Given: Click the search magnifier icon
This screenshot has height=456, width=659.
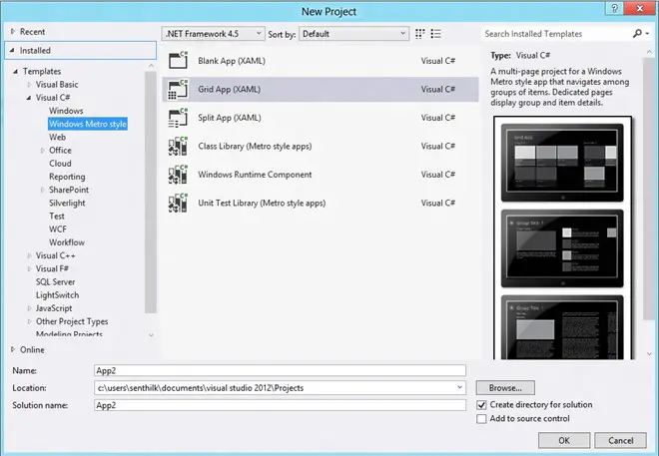Looking at the screenshot, I should (x=637, y=34).
